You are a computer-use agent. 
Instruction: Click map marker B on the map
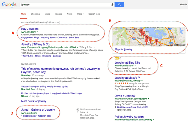[x=150, y=40]
